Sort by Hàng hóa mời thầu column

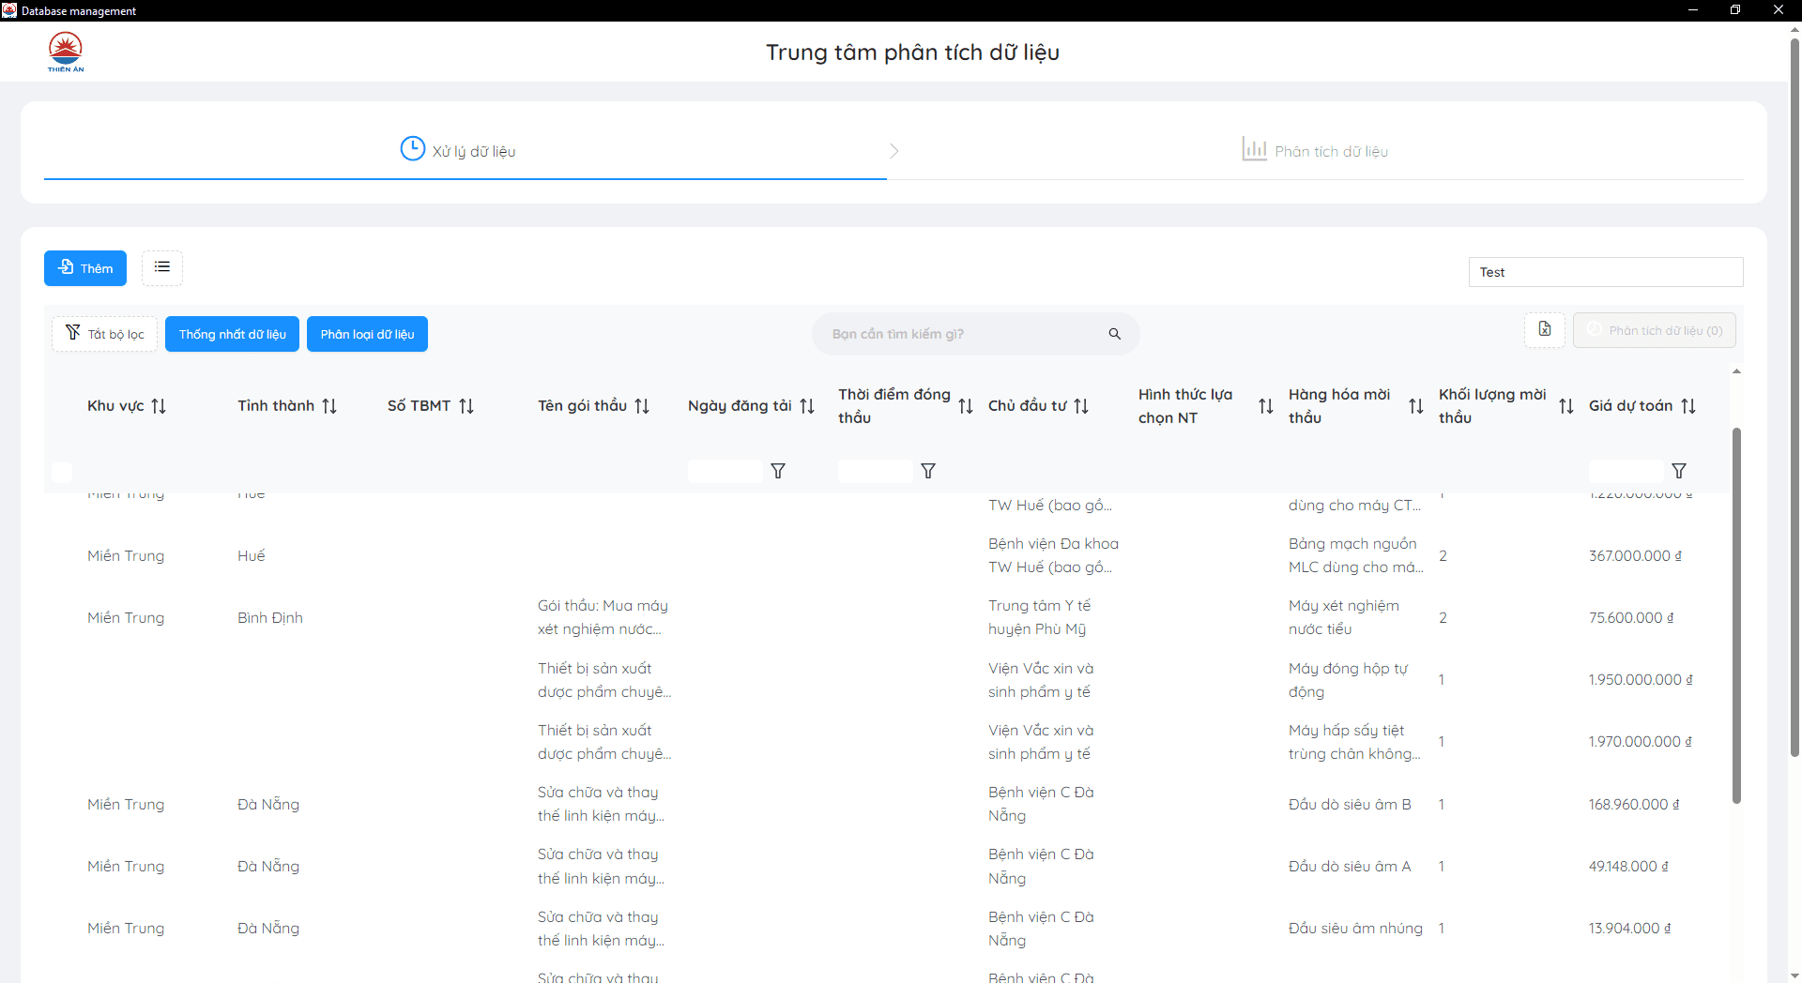(1416, 406)
